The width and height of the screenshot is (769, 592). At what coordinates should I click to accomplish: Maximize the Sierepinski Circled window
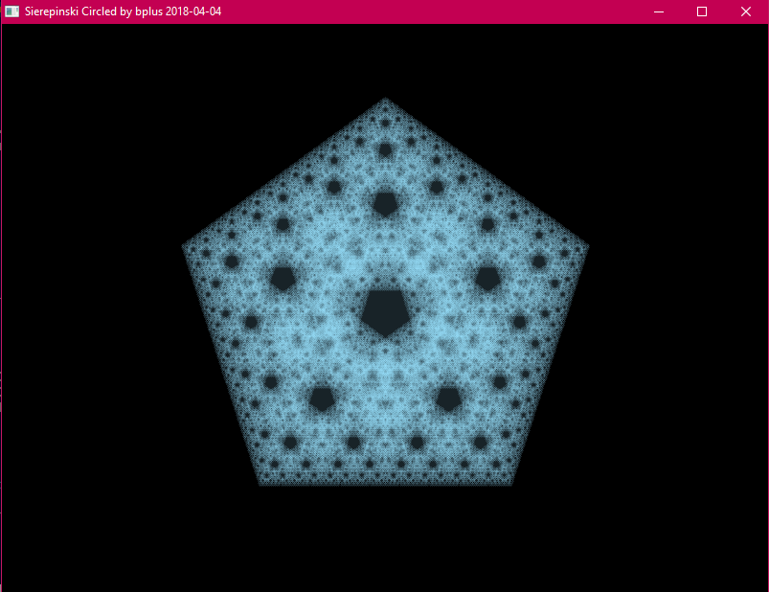coord(702,11)
